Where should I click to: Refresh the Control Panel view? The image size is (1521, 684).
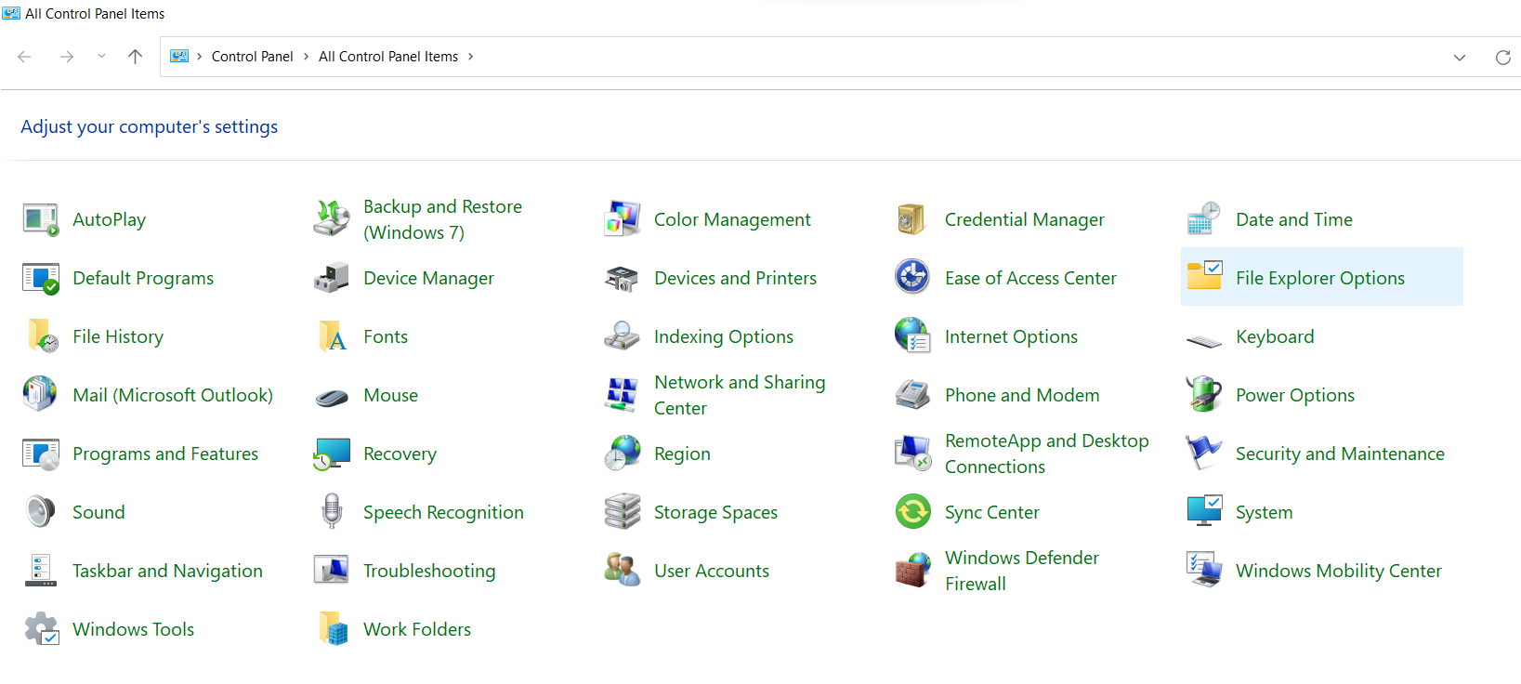point(1502,58)
